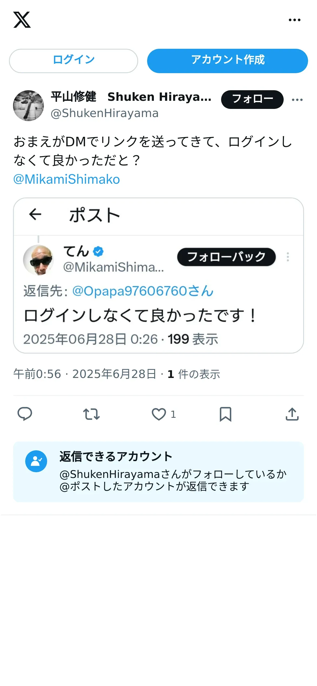Follow with the フォロー button
Image resolution: width=317 pixels, height=686 pixels.
tap(252, 99)
